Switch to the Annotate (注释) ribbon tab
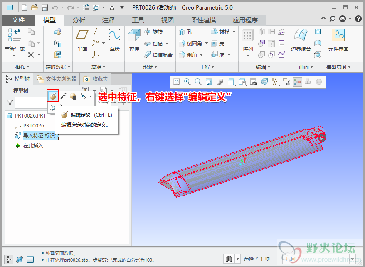This screenshot has height=267, width=365. (x=109, y=20)
